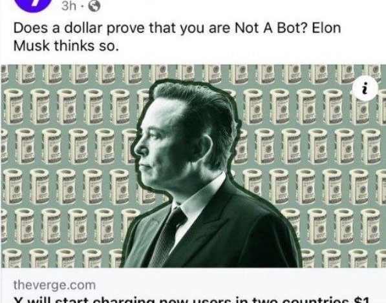Click the 3h post timestamp
The width and height of the screenshot is (386, 303).
[69, 6]
